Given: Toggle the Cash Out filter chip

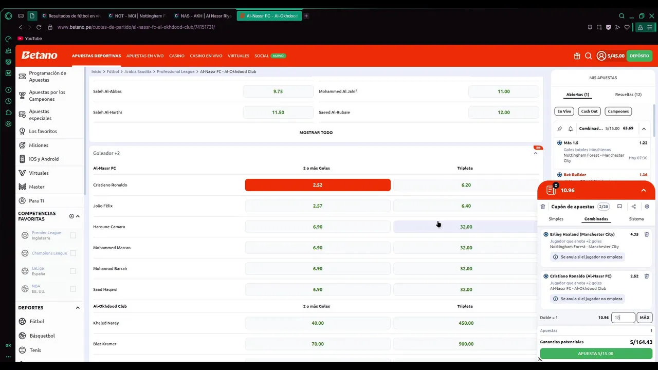Looking at the screenshot, I should 589,112.
